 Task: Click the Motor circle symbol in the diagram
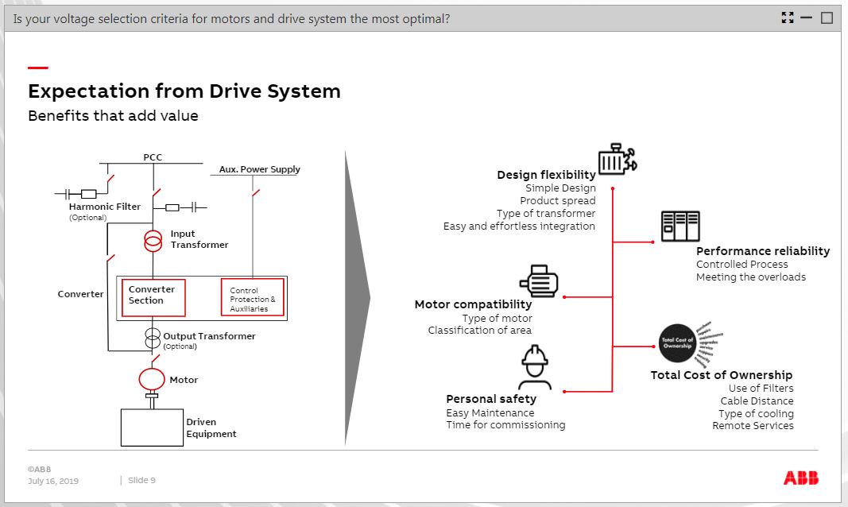151,380
